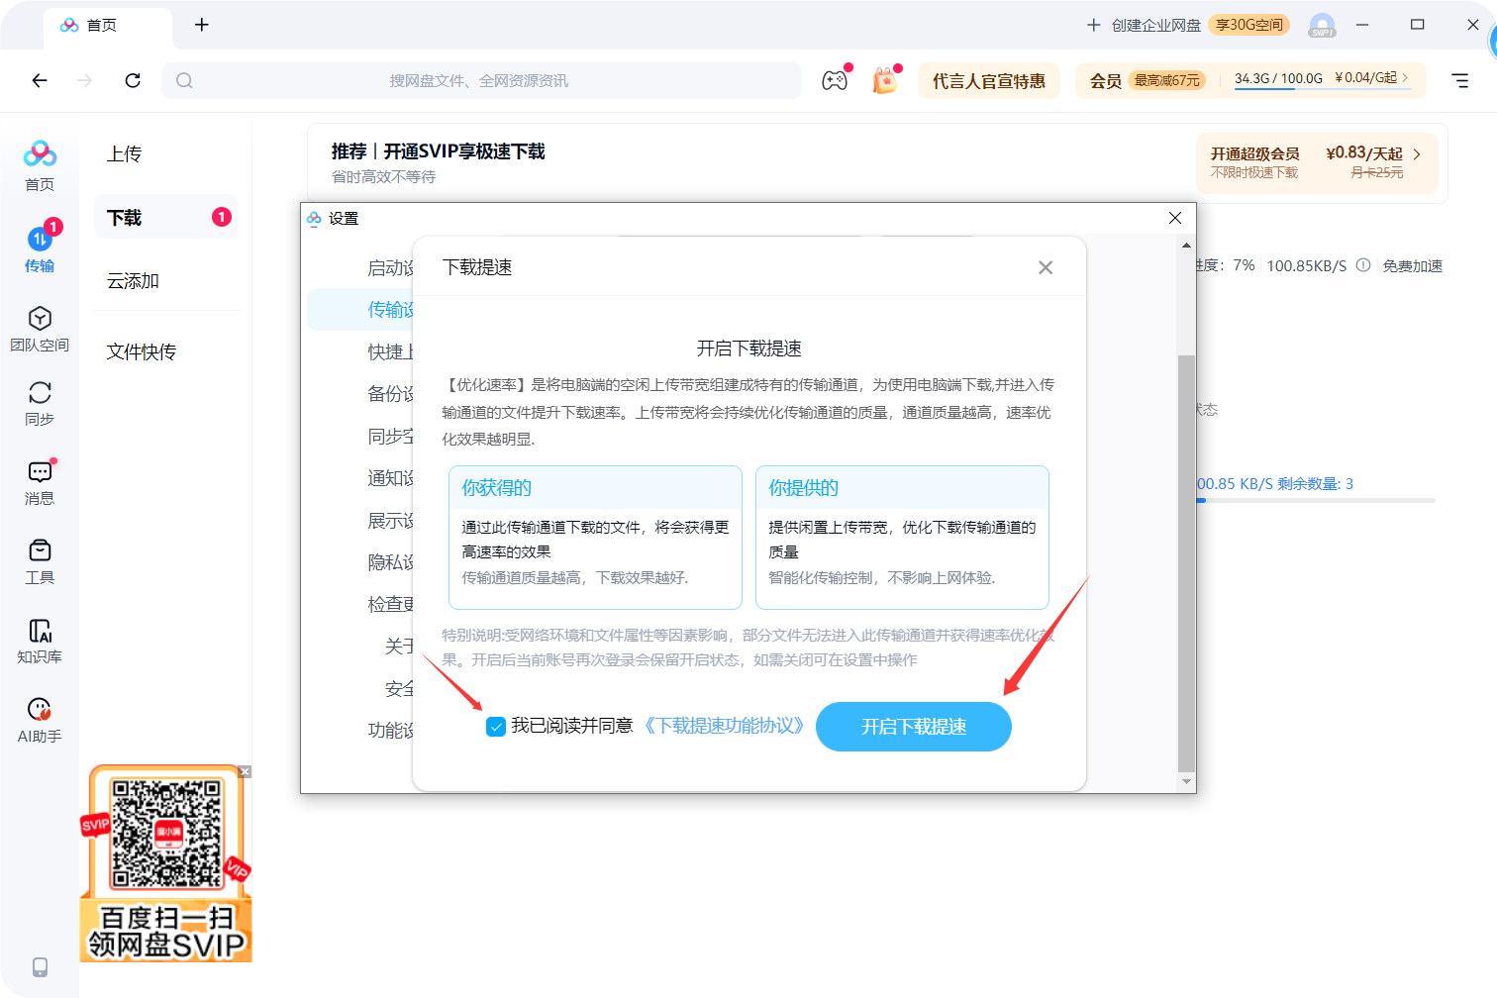Open the 传输 transfer sidebar icon
Image resolution: width=1497 pixels, height=998 pixels.
(x=40, y=248)
